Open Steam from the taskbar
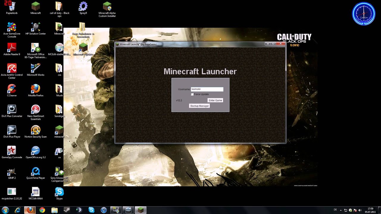 click(67, 210)
